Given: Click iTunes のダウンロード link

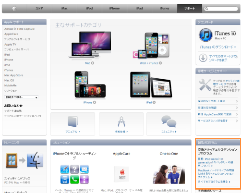Looking at the screenshot, I should [x=218, y=47].
